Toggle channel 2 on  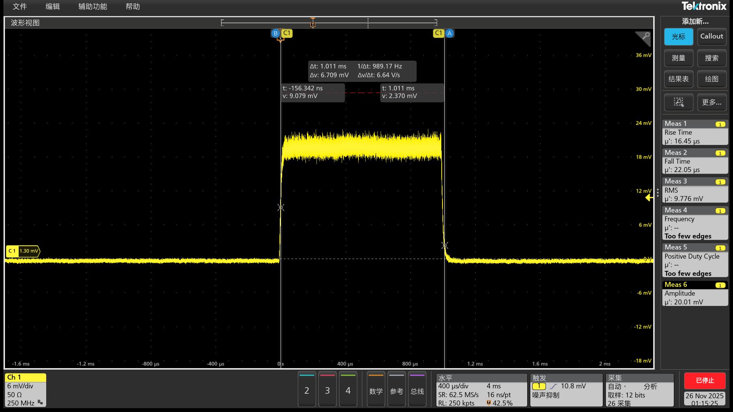click(x=307, y=390)
